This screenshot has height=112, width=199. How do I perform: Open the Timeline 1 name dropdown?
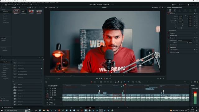[104, 7]
